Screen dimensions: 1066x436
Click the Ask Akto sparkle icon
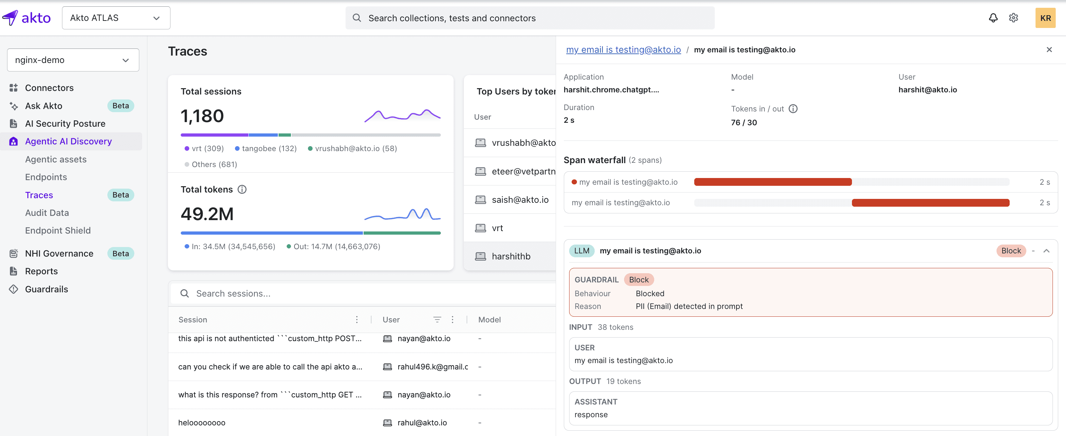click(x=14, y=106)
